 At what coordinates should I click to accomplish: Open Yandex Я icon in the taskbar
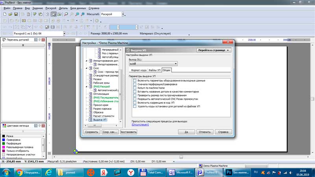pyautogui.click(x=104, y=172)
